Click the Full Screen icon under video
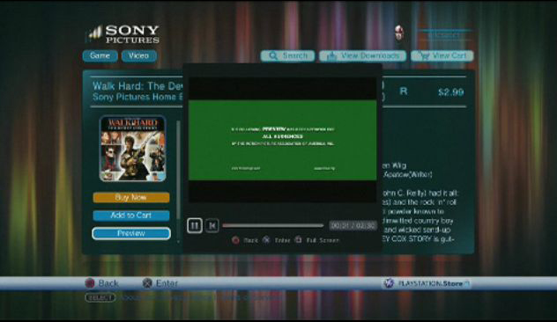Viewport: 557px width, 322px height. point(298,240)
